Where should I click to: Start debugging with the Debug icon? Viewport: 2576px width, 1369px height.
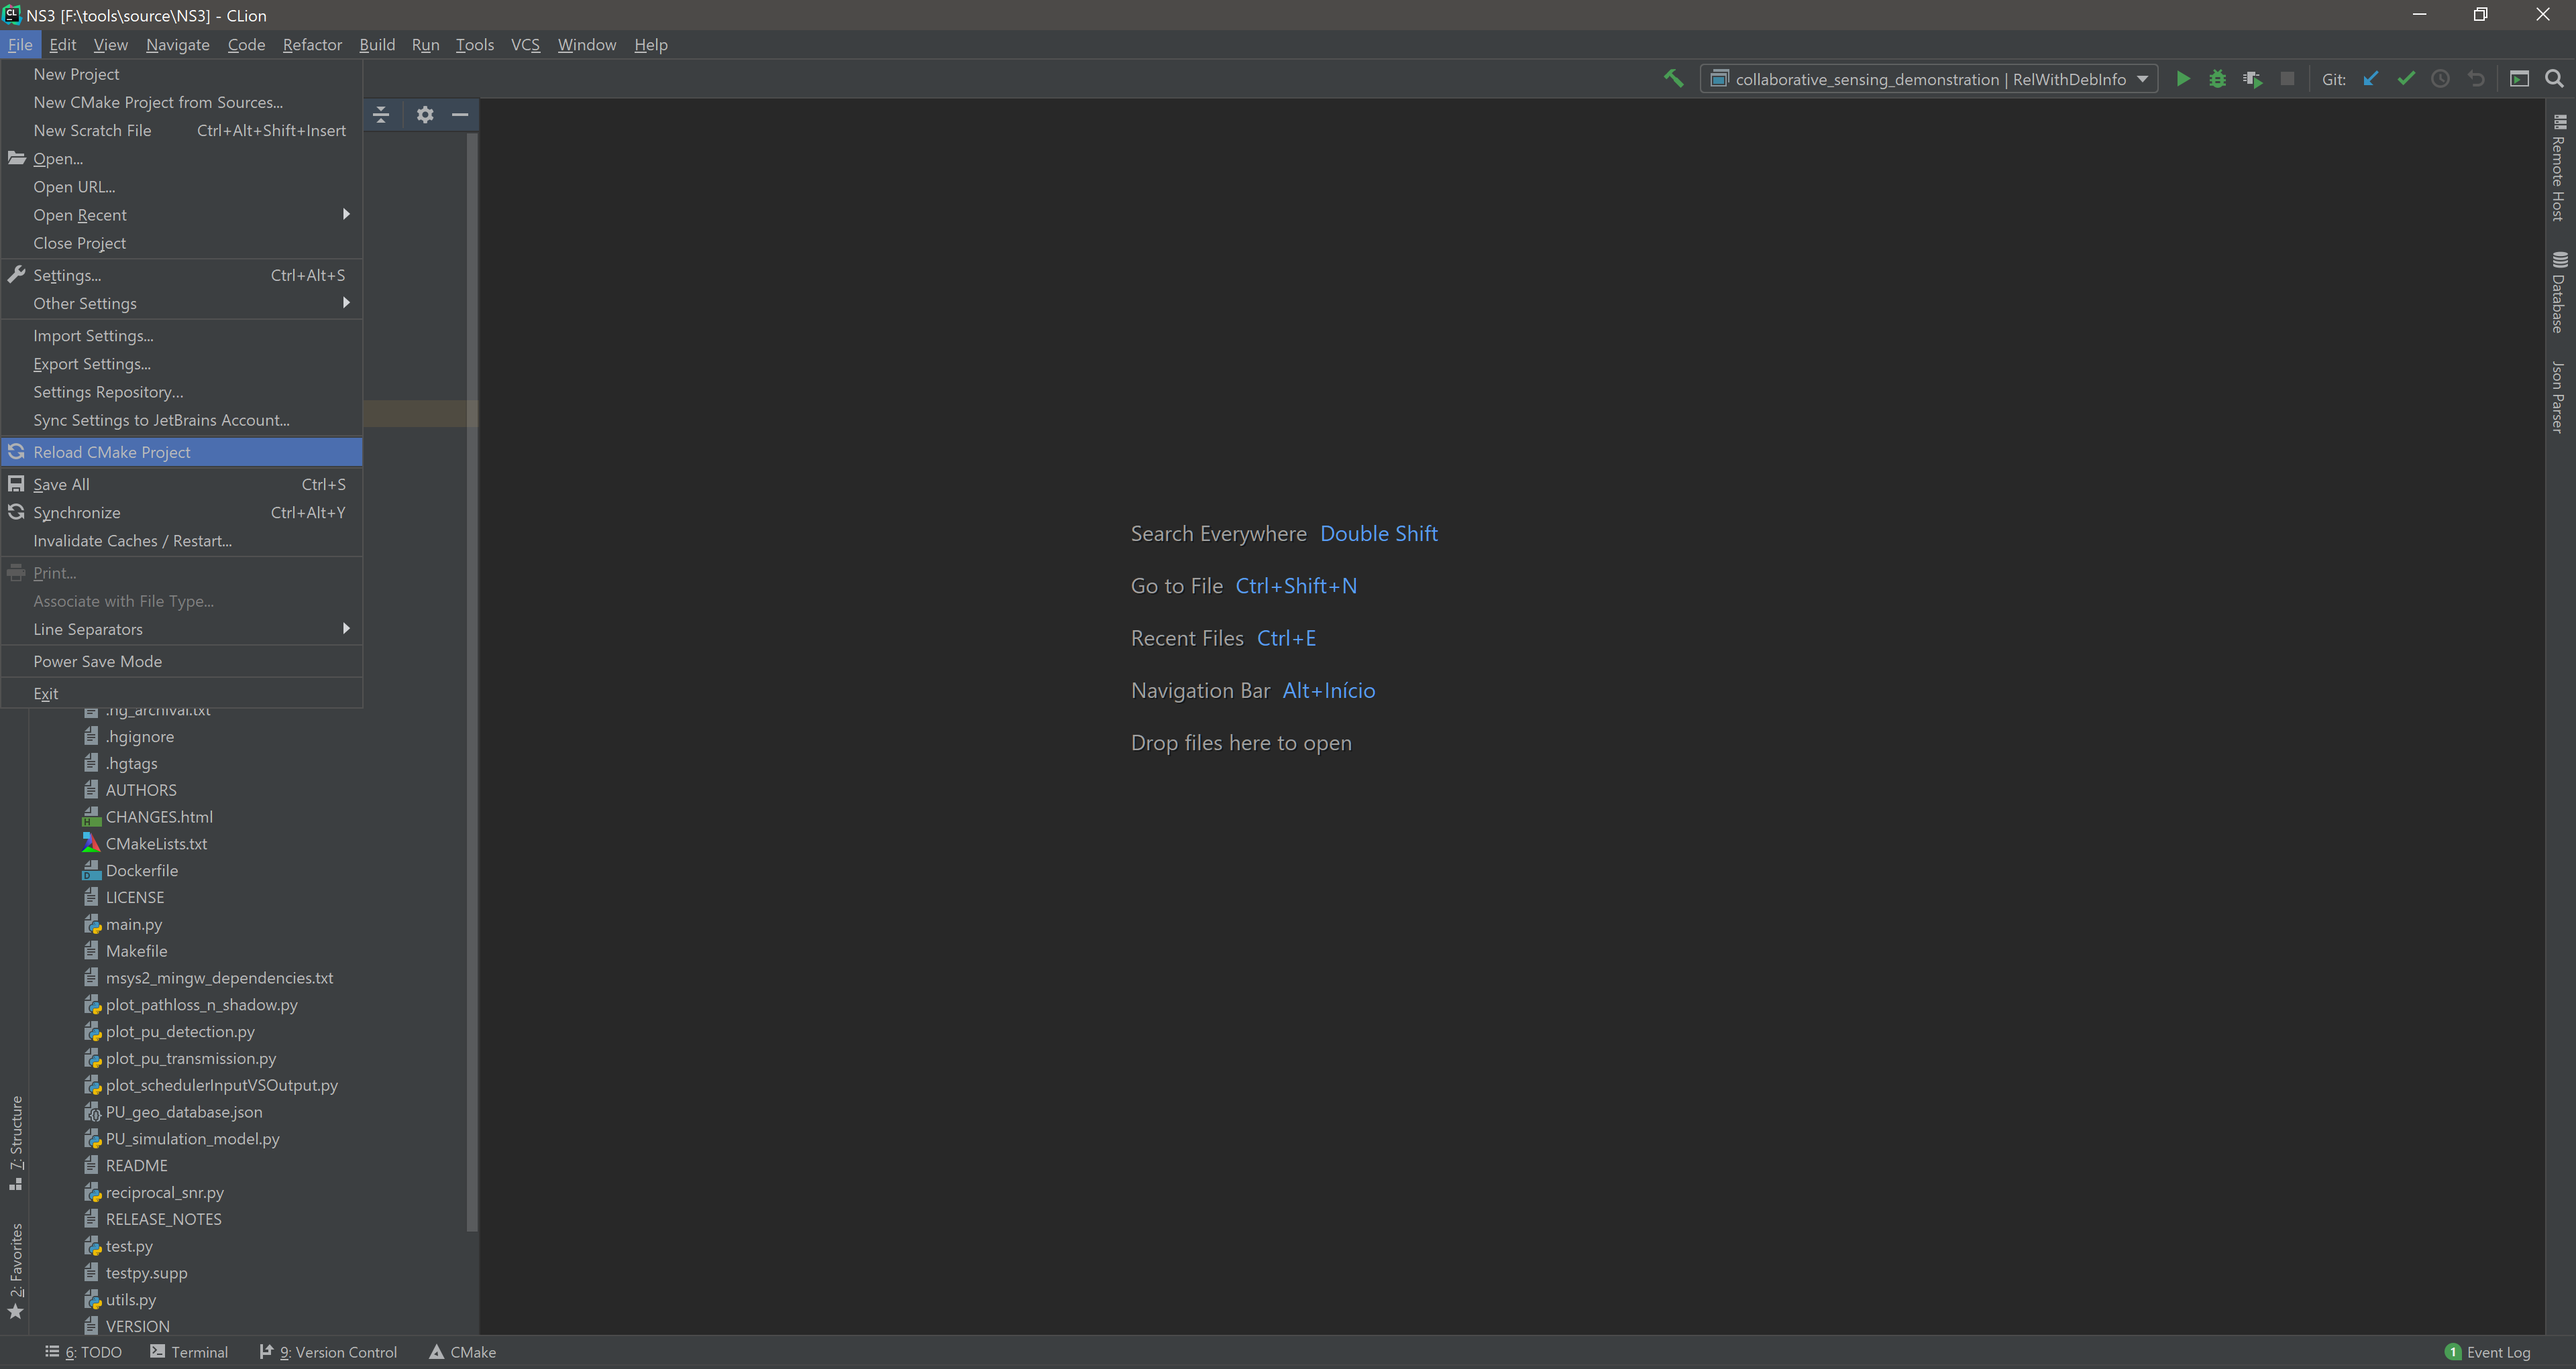click(x=2218, y=78)
